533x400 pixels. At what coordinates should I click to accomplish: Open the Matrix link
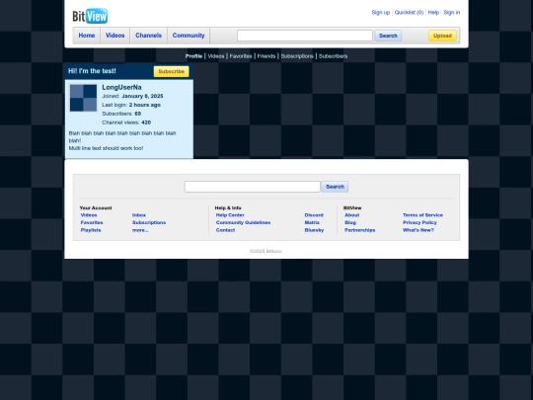(x=312, y=222)
